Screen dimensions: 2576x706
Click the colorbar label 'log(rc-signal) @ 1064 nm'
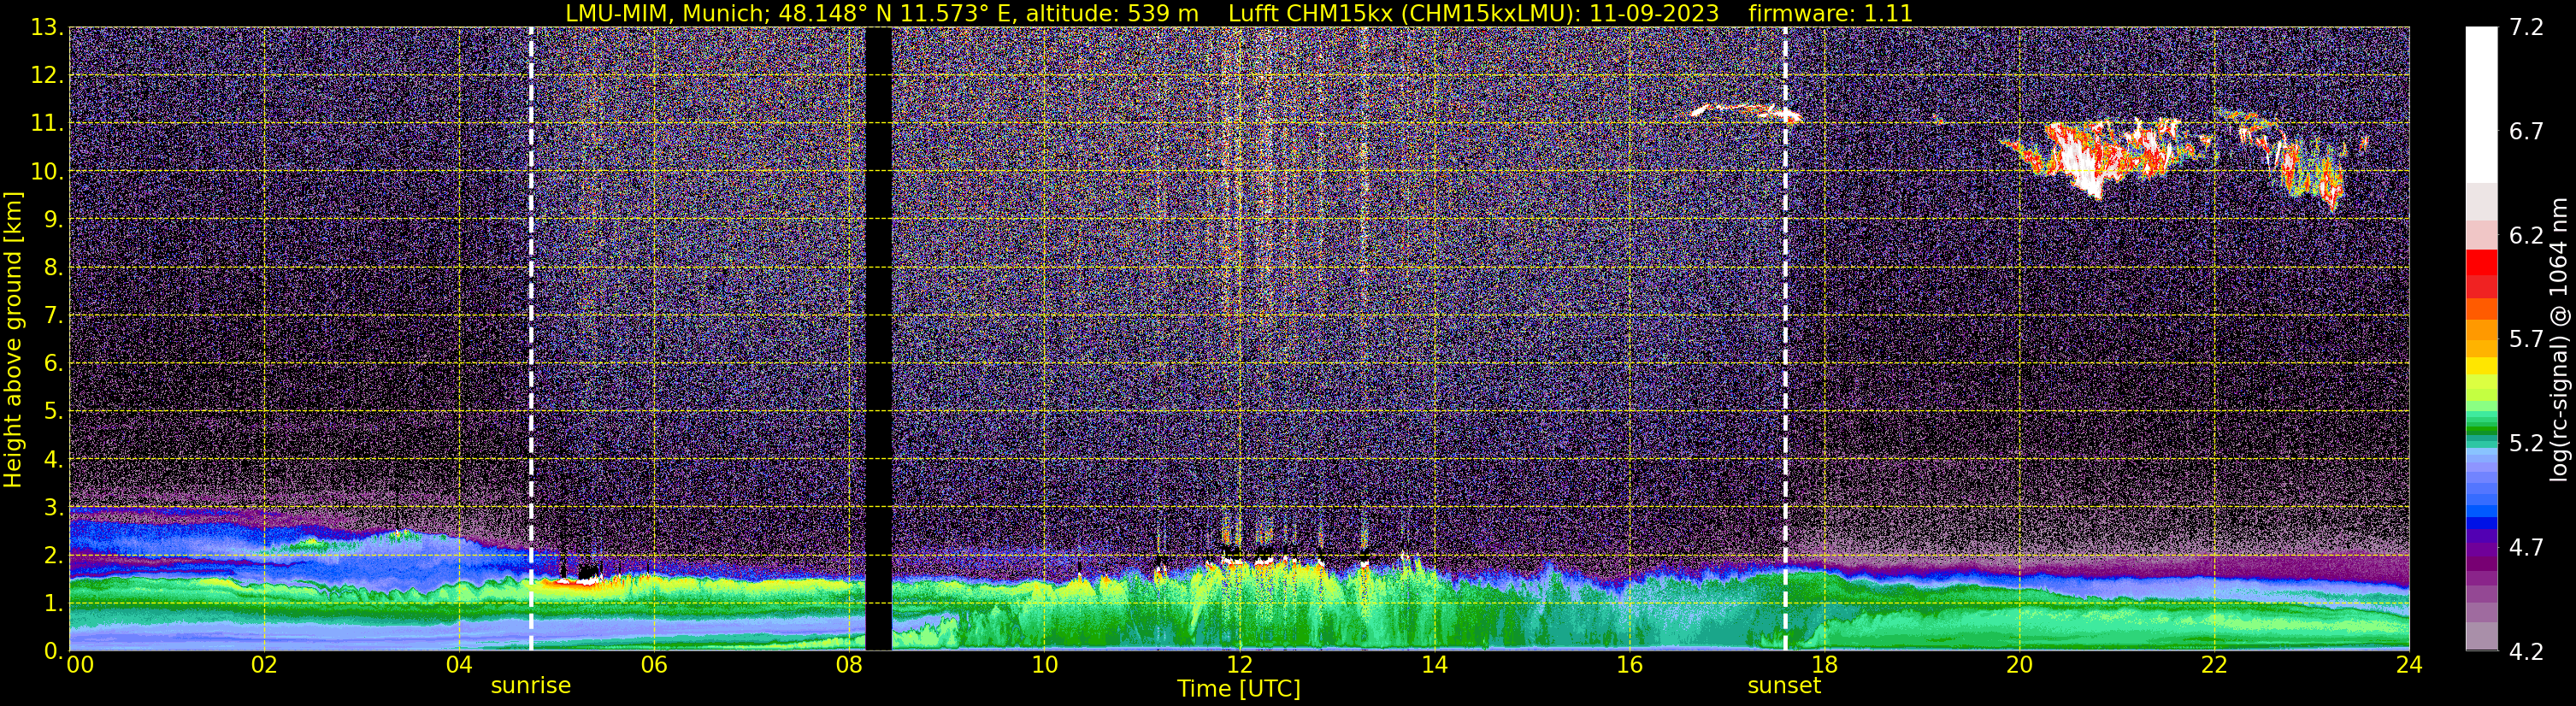(2558, 339)
